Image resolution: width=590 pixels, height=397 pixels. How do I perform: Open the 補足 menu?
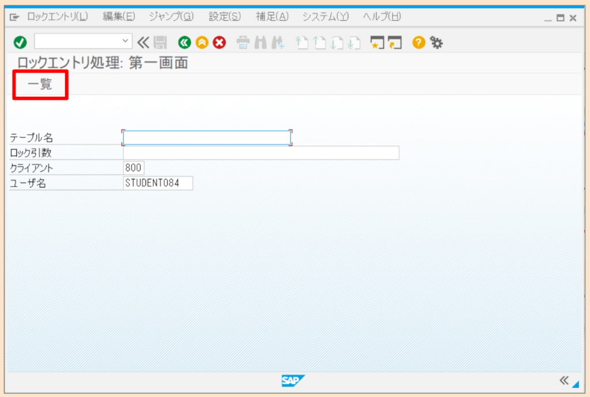coord(271,17)
